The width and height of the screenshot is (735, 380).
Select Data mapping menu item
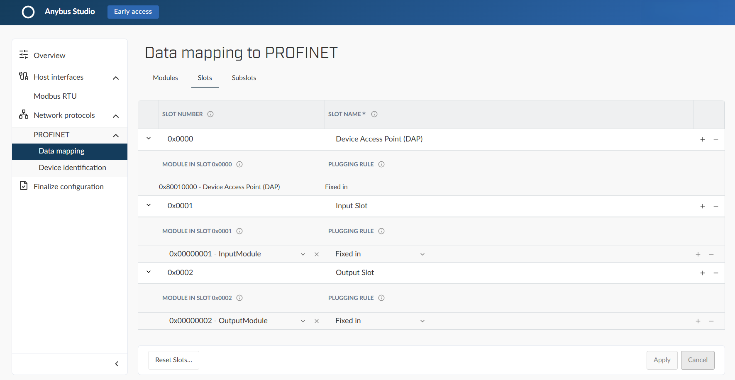(70, 151)
